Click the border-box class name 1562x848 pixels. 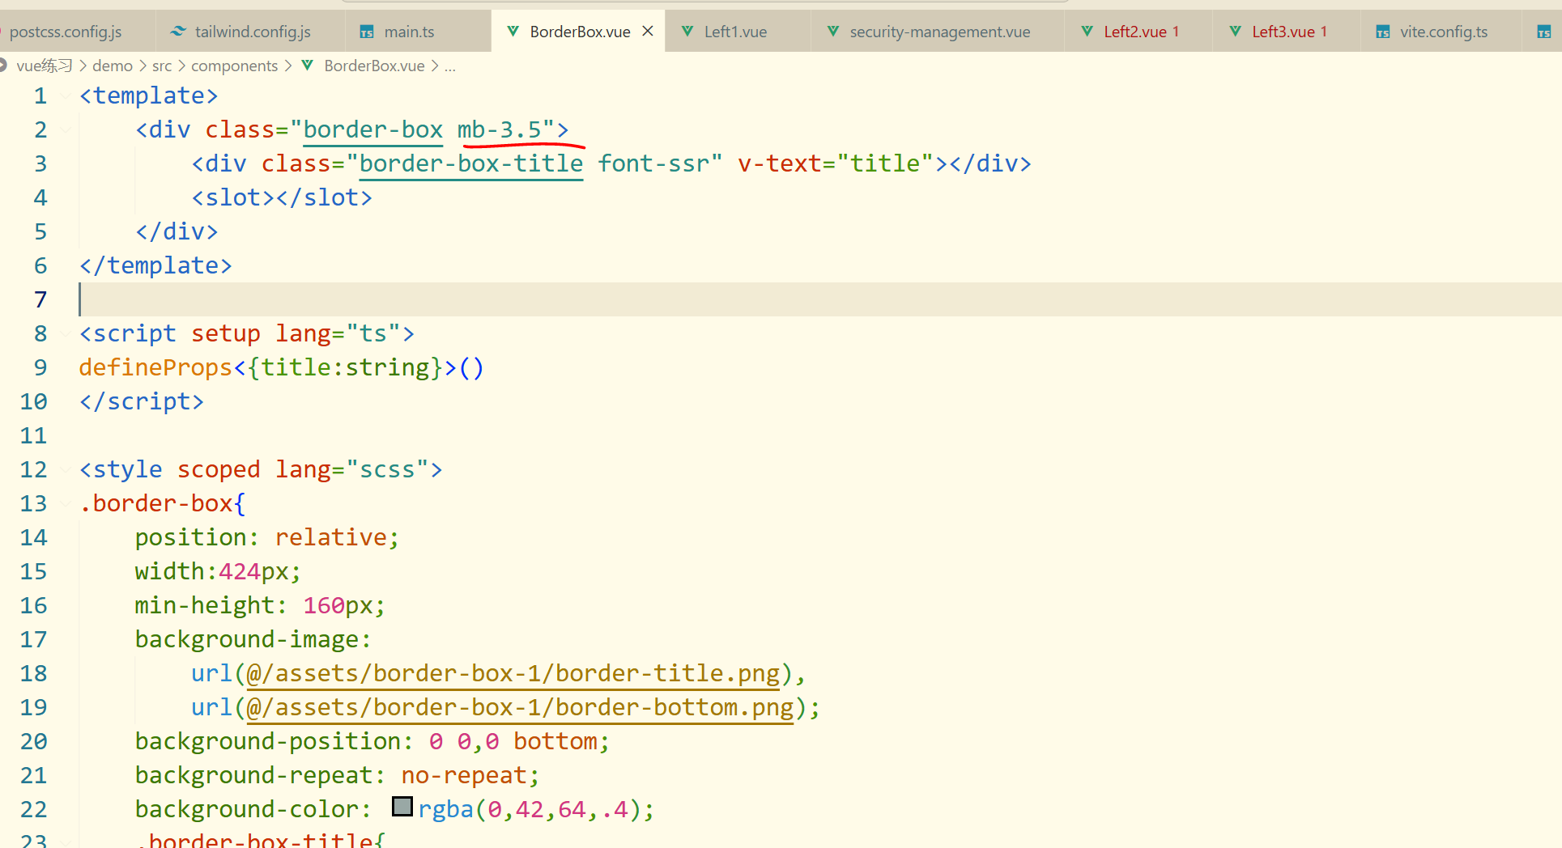tap(372, 129)
